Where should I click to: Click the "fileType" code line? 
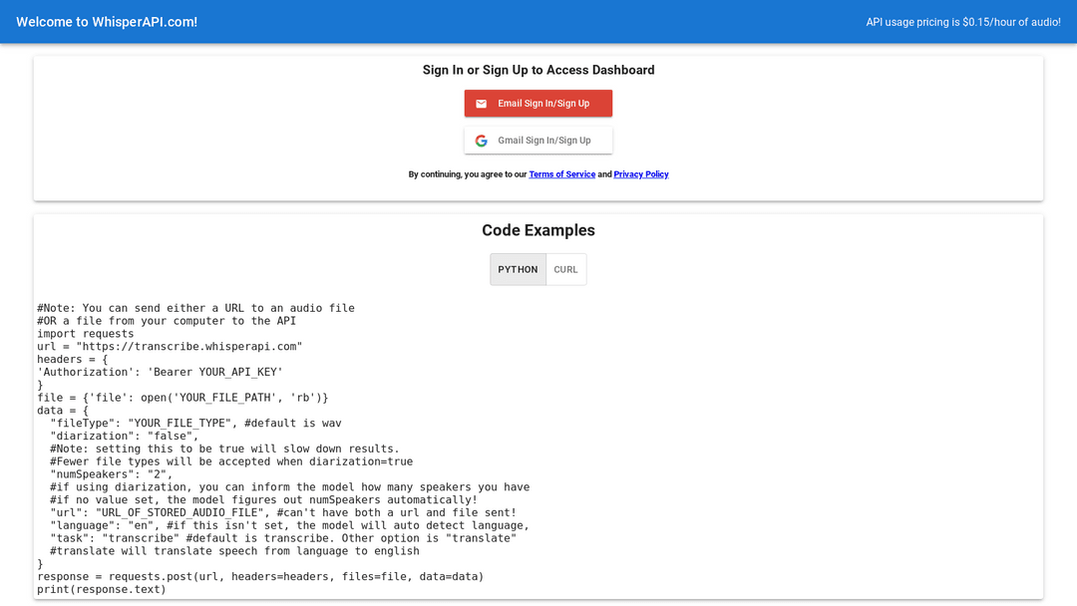pyautogui.click(x=195, y=424)
